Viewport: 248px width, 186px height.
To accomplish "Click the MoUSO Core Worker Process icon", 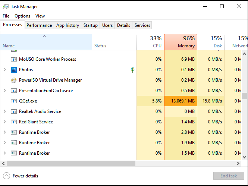I will tap(14, 59).
